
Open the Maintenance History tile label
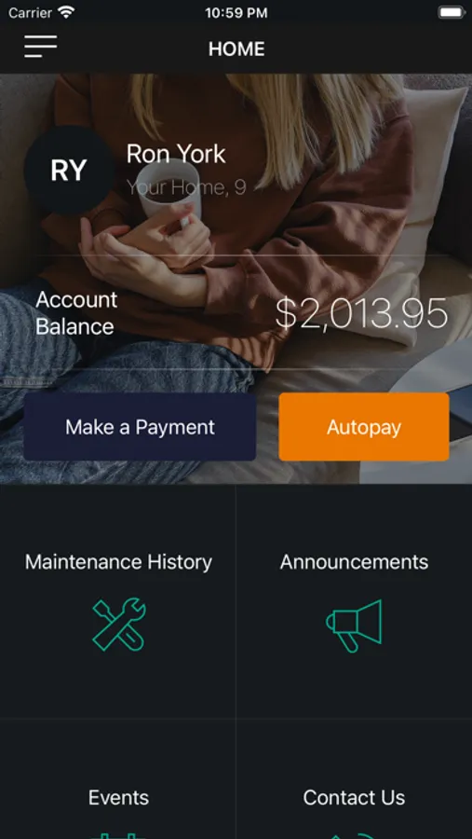click(x=118, y=562)
